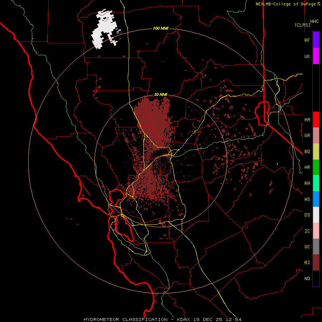Click the 100 NMI range ring label

tap(161, 28)
